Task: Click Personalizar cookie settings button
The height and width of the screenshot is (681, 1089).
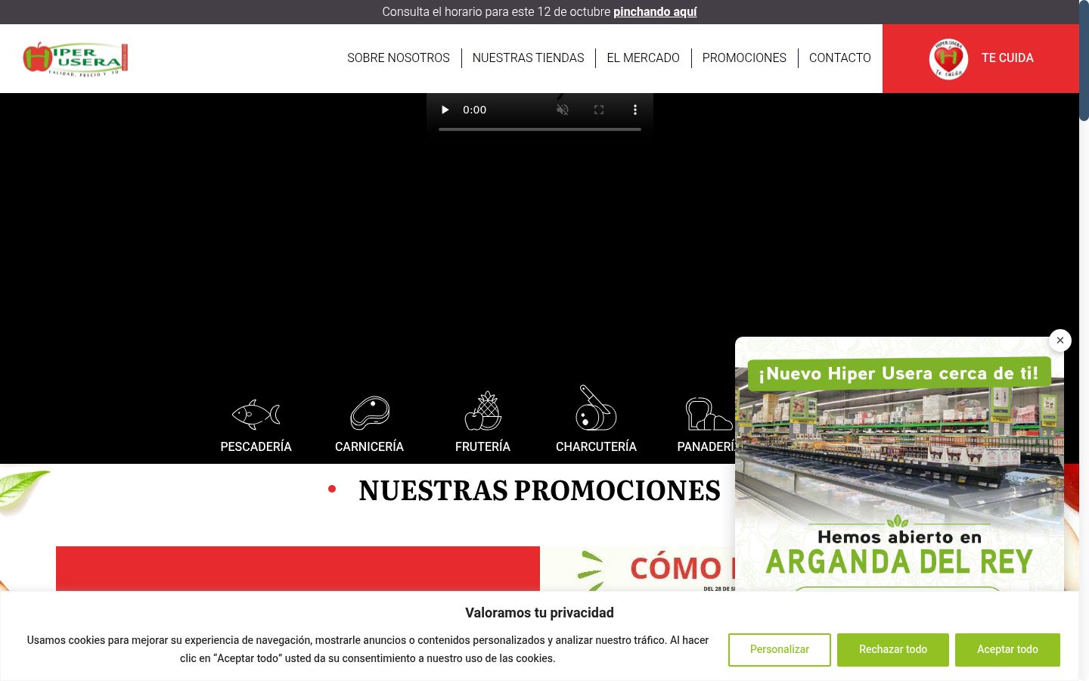Action: (780, 649)
